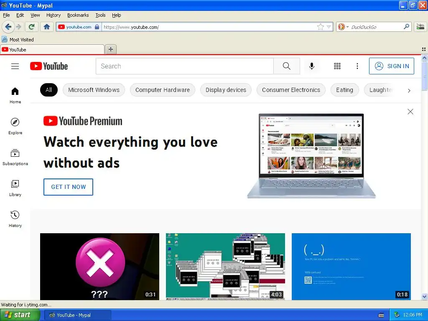
Task: Open the Edit menu
Action: [x=20, y=15]
